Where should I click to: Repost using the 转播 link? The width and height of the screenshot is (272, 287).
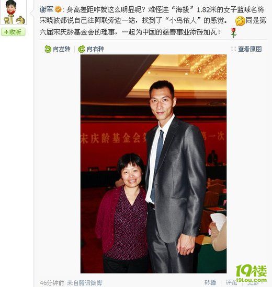coord(210,282)
